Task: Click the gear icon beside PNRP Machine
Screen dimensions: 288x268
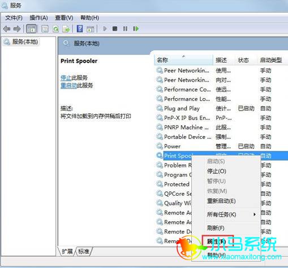Action: pyautogui.click(x=160, y=128)
